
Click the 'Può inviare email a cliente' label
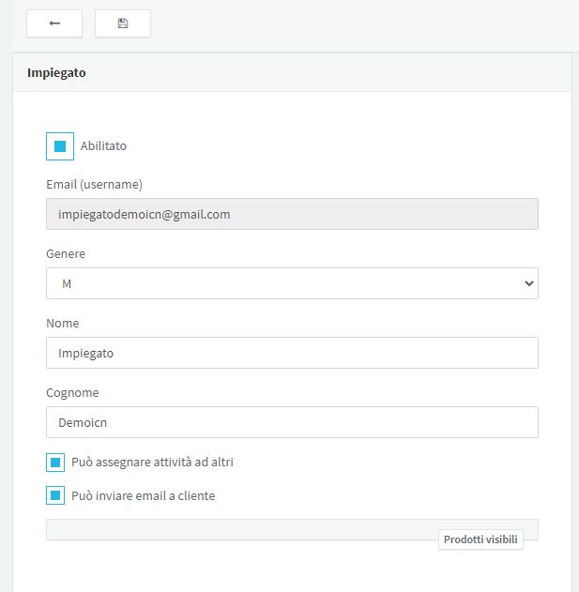click(144, 495)
